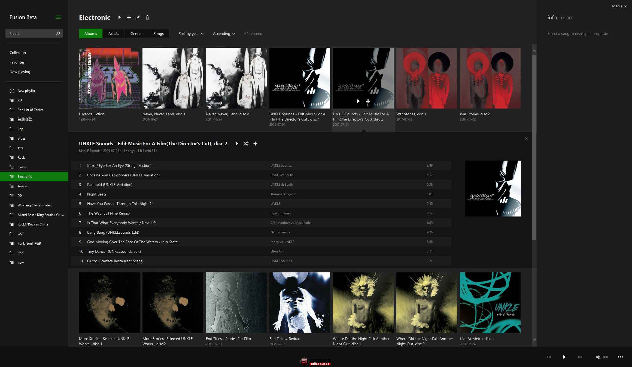The image size is (632, 367).
Task: Open the Ascending order dropdown
Action: 224,34
